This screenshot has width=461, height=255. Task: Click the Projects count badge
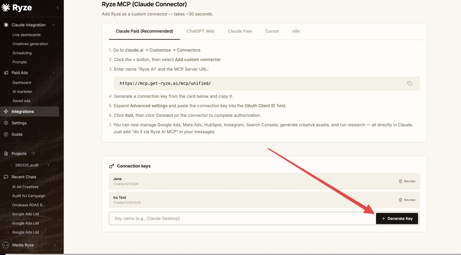[33, 154]
